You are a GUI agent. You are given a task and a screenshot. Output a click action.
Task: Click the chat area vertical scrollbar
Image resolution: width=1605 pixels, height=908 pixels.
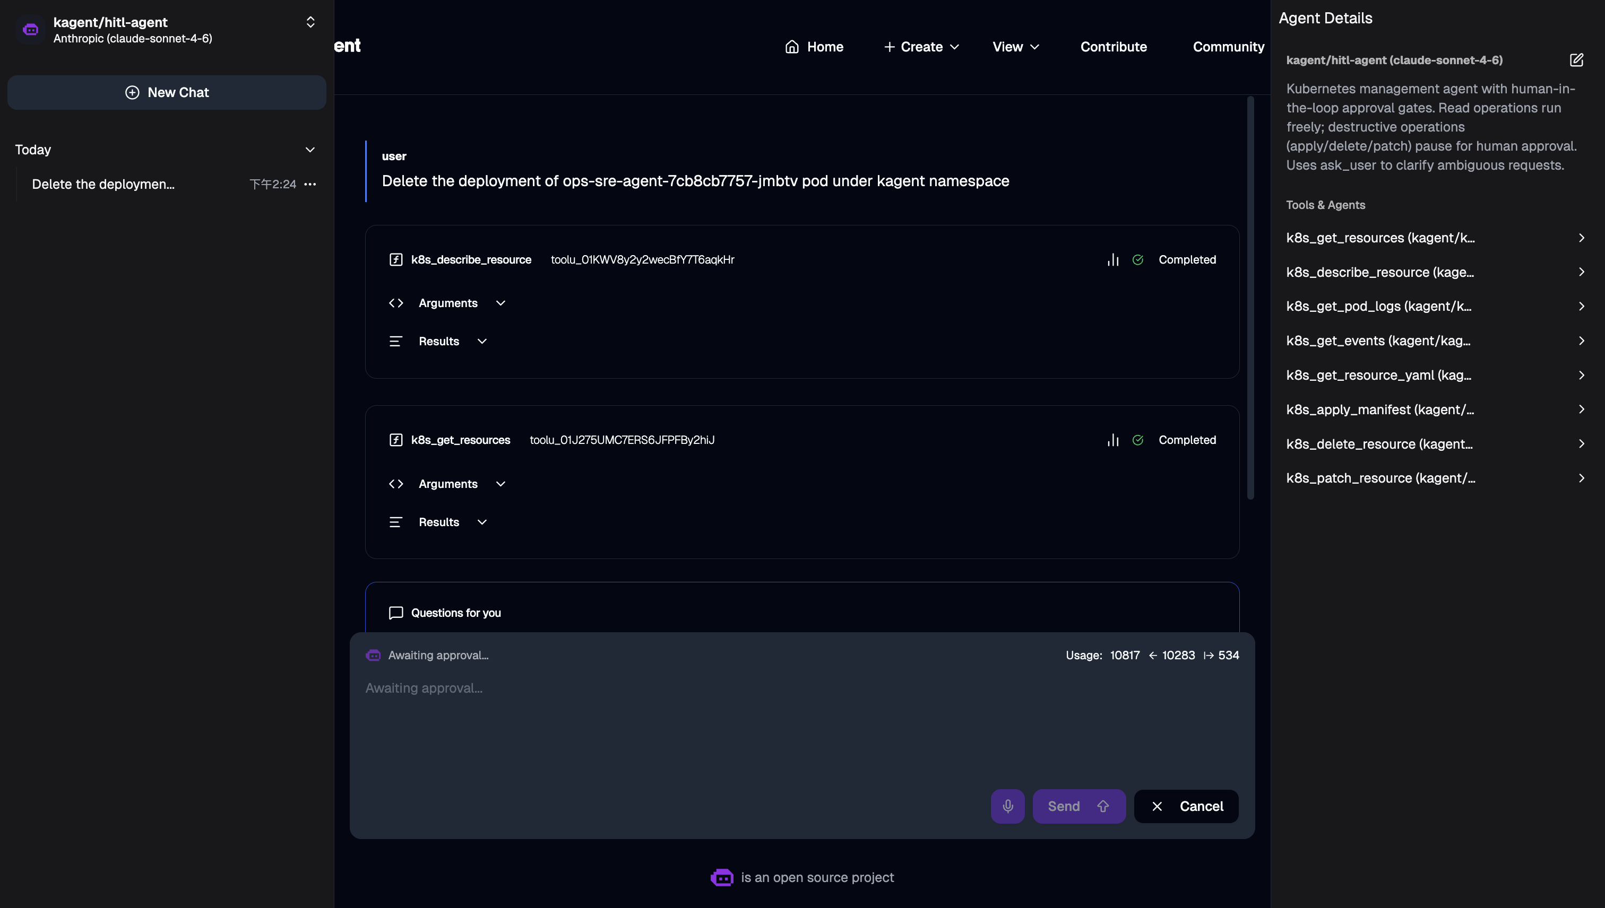(x=1250, y=298)
